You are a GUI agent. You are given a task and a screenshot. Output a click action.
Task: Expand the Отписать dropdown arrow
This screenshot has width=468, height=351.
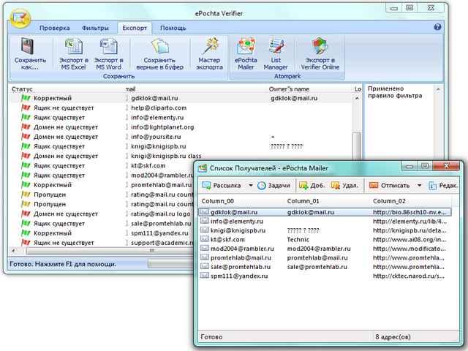pos(419,185)
